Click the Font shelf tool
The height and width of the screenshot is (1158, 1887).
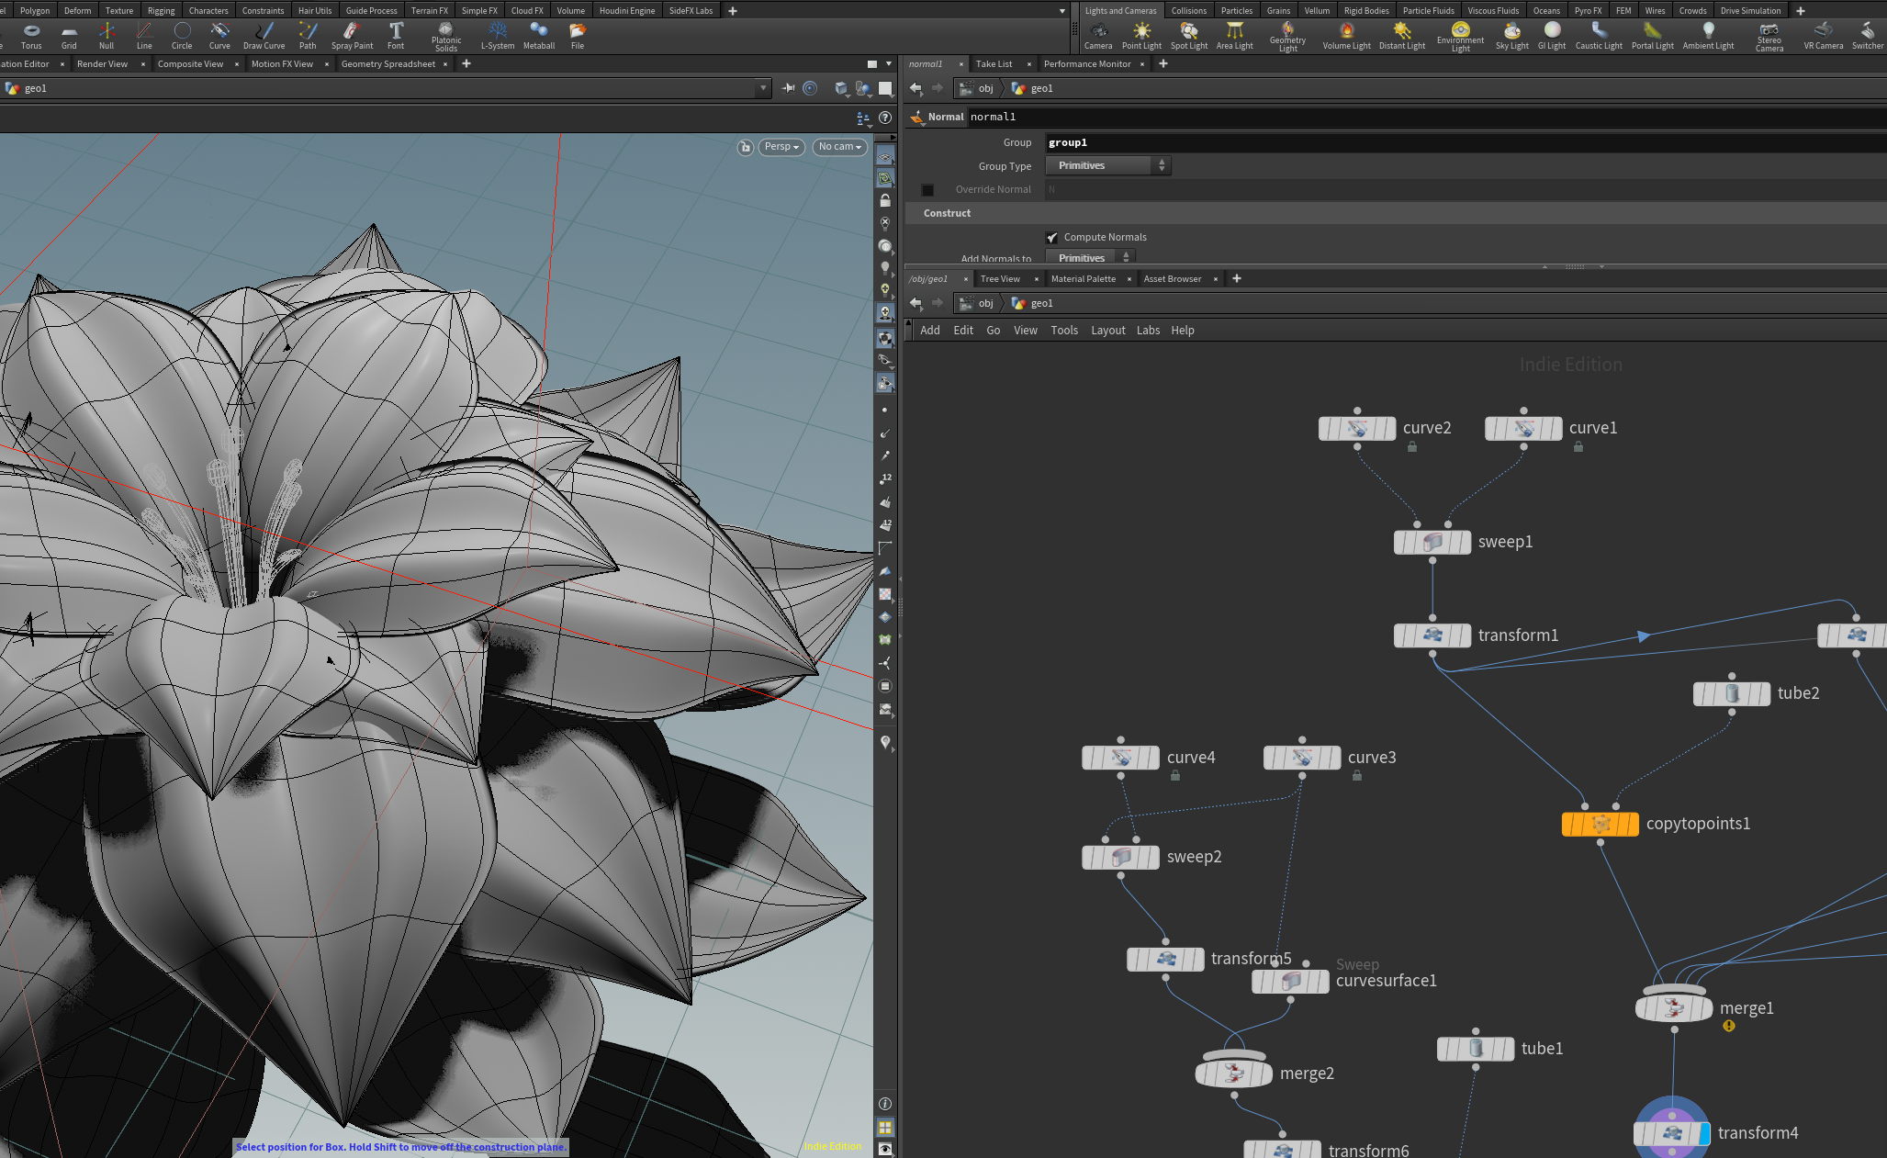396,36
